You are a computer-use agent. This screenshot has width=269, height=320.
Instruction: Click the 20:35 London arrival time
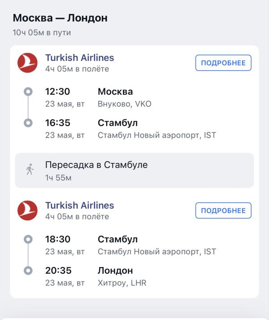58,271
